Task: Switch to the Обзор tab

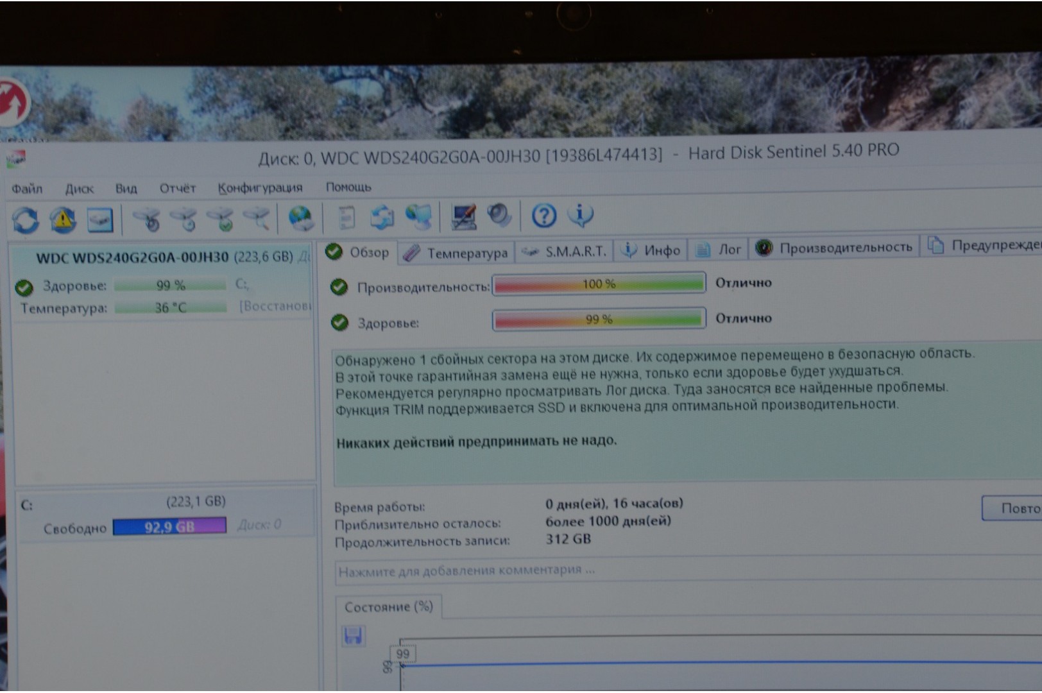Action: coord(359,252)
